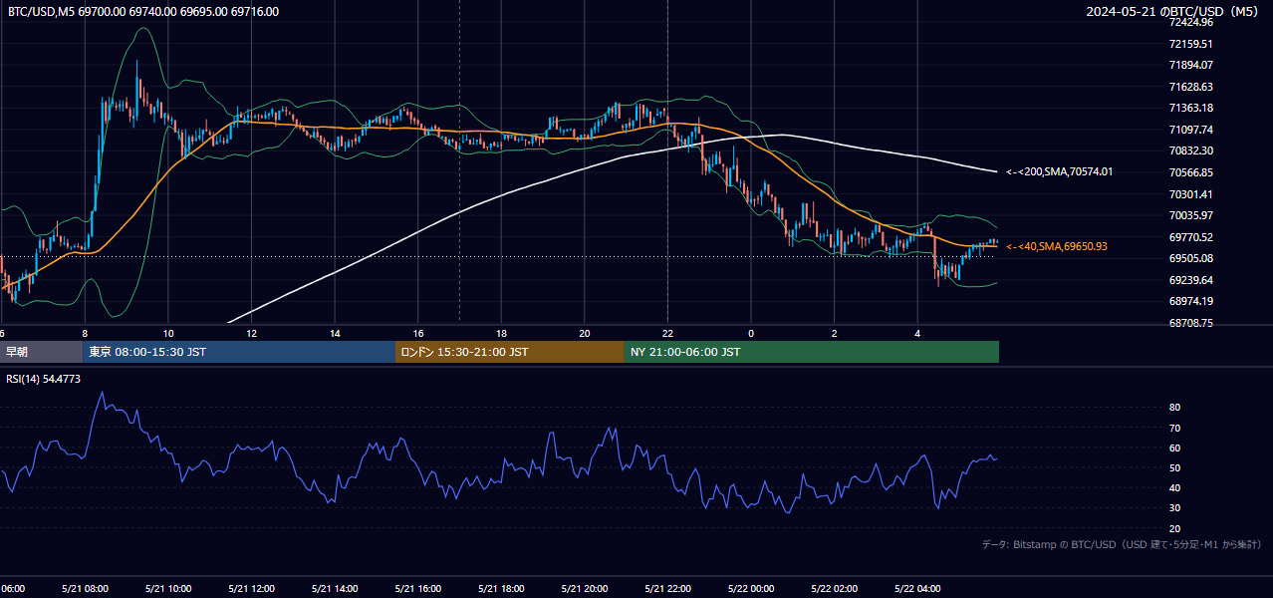The width and height of the screenshot is (1273, 598).
Task: Select price axis value 70832.30
Action: coord(1191,150)
